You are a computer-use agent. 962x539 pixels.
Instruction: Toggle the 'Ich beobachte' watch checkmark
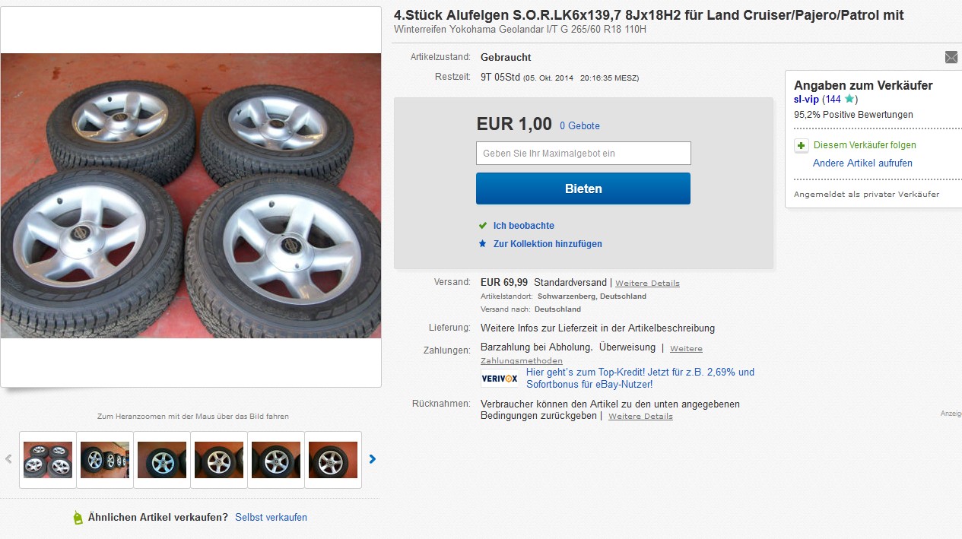[482, 226]
